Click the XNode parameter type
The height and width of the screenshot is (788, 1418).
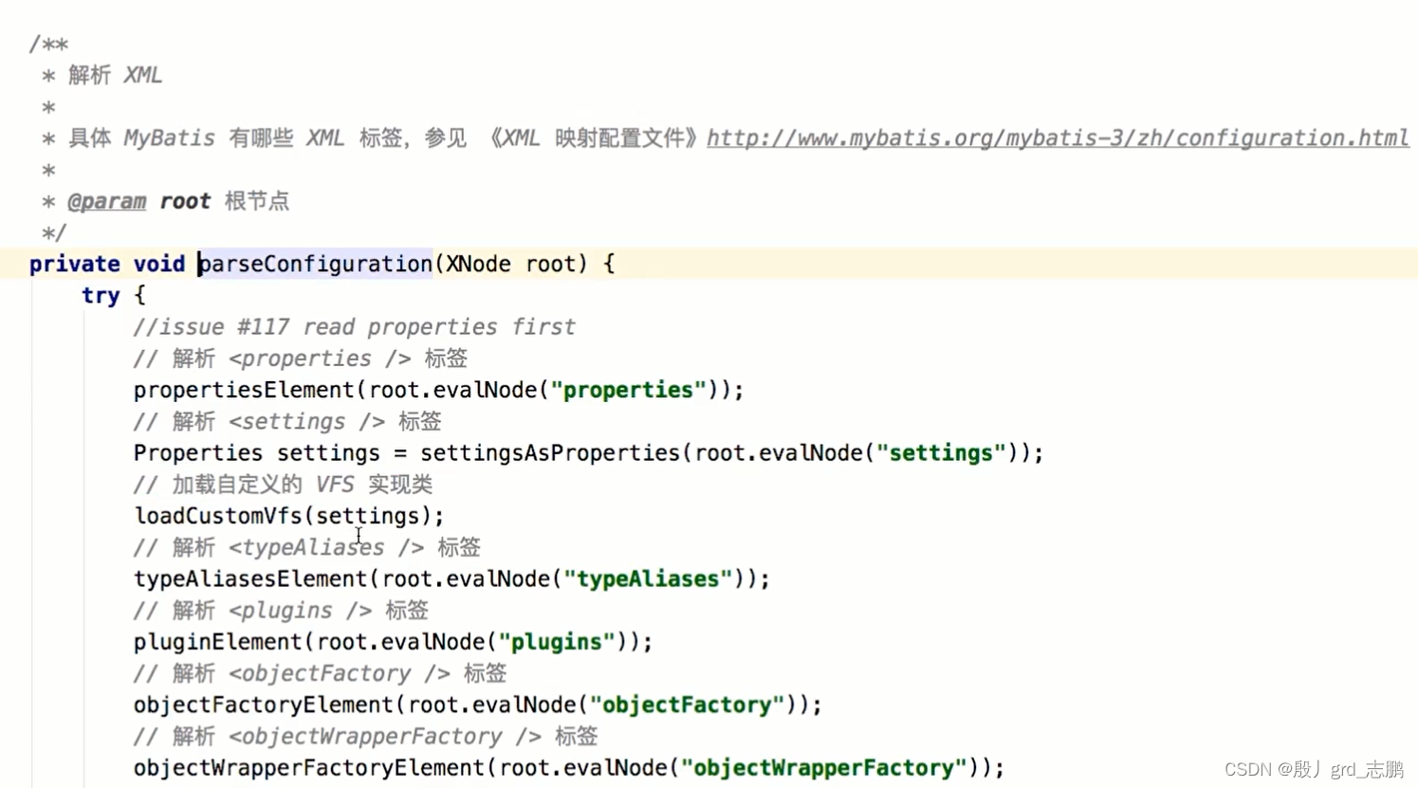(478, 264)
